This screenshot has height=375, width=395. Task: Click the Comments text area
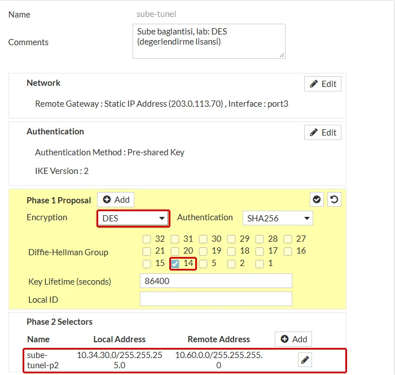click(x=209, y=41)
